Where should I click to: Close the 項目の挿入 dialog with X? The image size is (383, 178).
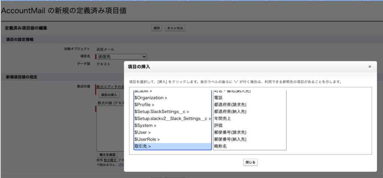(370, 67)
